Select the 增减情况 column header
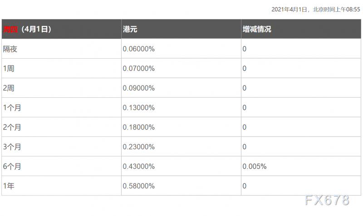The height and width of the screenshot is (216, 363). click(x=257, y=29)
